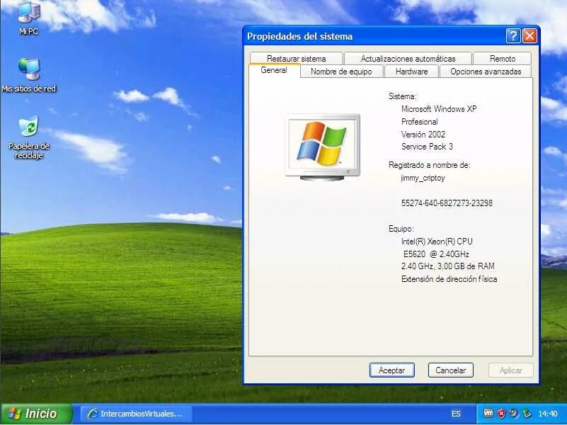Click the E5620 @ 2.40GHz text

436,254
